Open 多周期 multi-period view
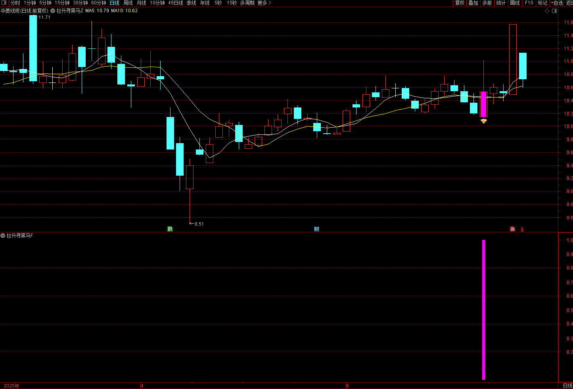This screenshot has width=573, height=389. [x=247, y=3]
